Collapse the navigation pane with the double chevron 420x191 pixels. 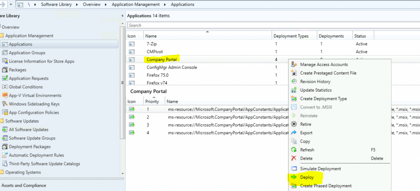coord(122,16)
